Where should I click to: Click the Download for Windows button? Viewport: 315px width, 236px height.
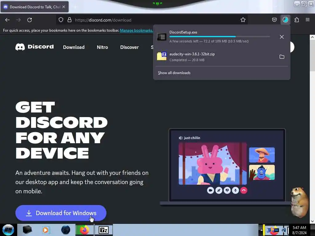[61, 213]
